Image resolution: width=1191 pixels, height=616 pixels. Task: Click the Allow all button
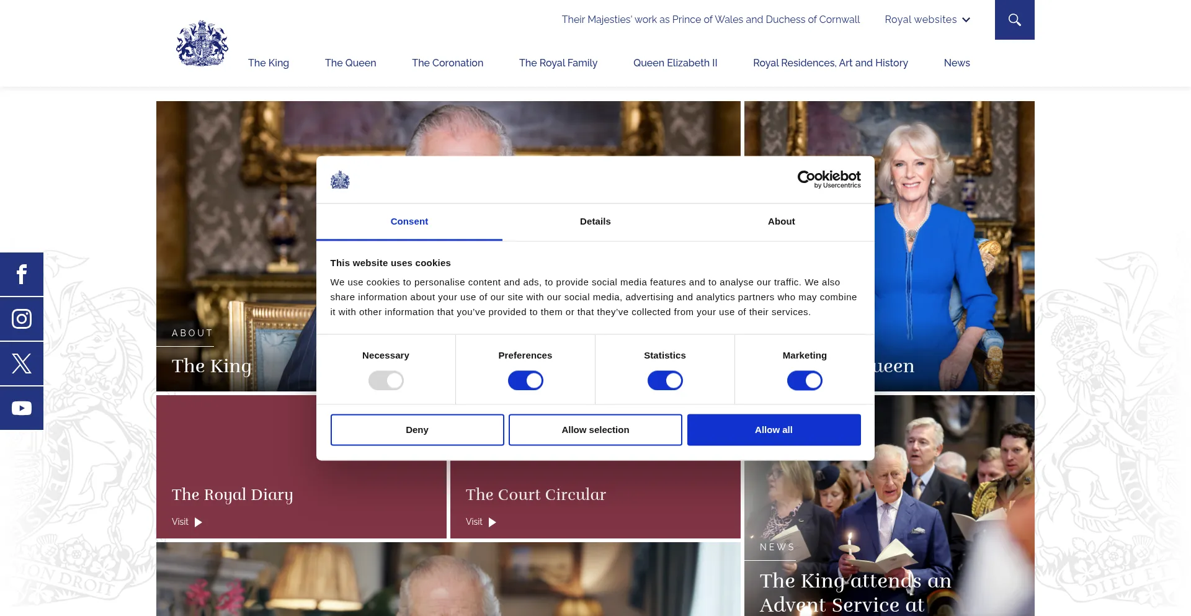pos(774,430)
